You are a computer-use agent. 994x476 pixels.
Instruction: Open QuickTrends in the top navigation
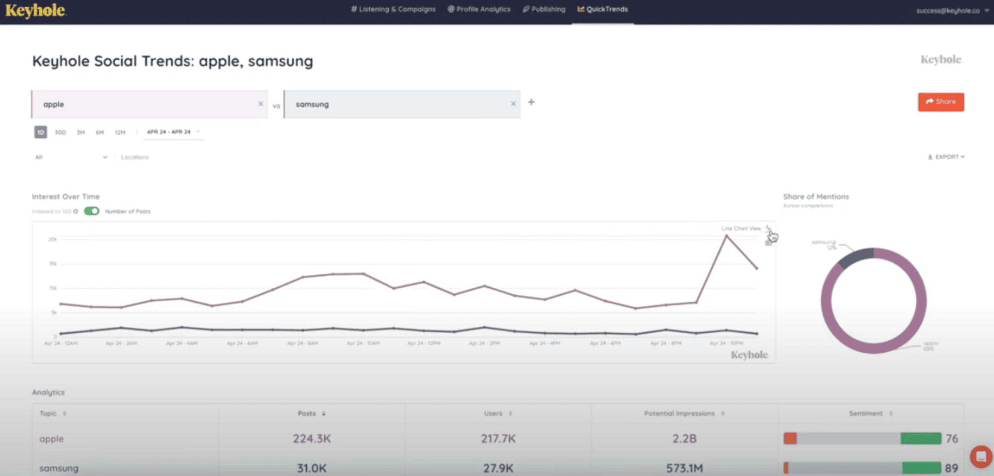click(x=603, y=9)
